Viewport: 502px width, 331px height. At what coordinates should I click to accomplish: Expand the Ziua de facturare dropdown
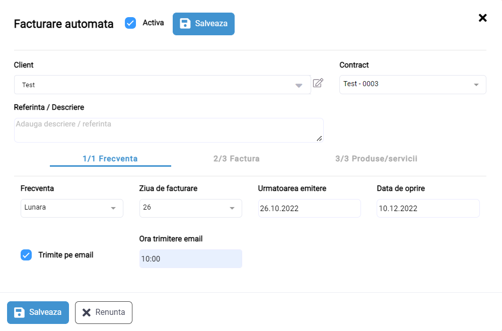tap(190, 208)
